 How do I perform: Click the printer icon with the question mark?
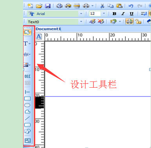(59, 6)
